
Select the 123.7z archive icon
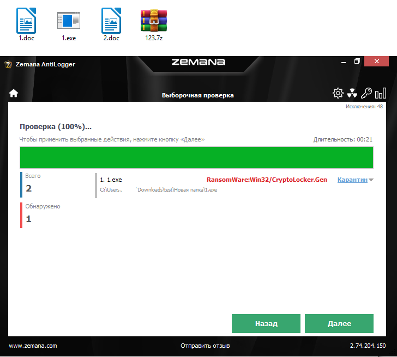(154, 21)
